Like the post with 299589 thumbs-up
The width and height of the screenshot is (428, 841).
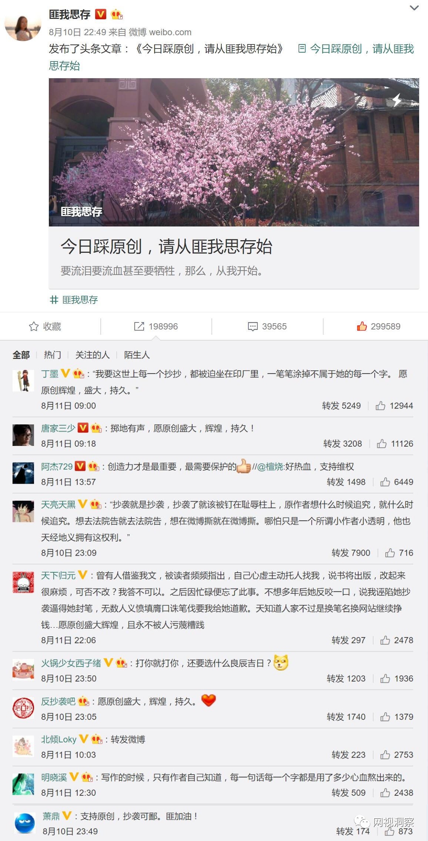pos(362,326)
